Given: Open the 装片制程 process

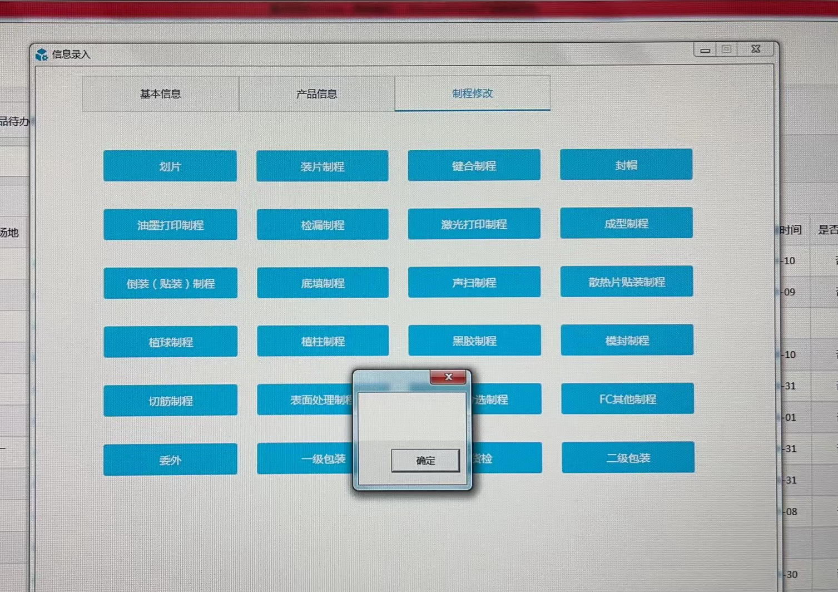Looking at the screenshot, I should (x=323, y=166).
